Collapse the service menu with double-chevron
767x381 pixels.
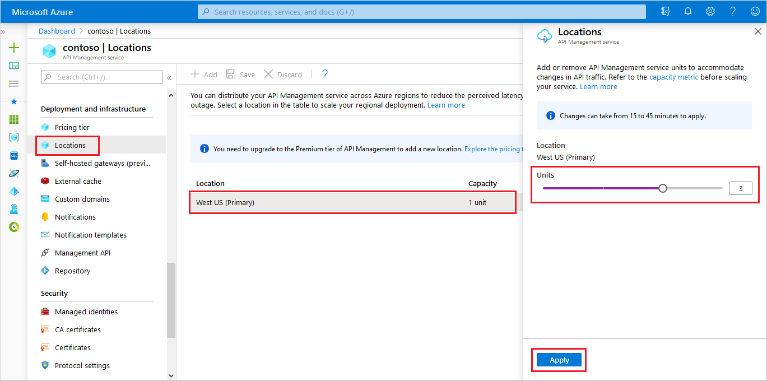pos(169,78)
